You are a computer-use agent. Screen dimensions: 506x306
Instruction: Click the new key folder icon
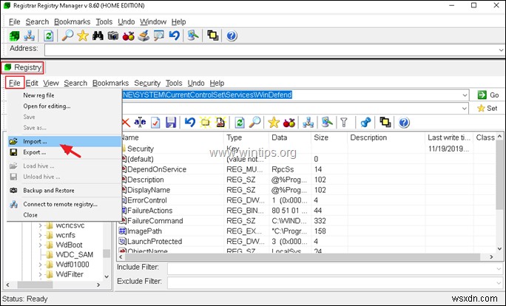pos(205,122)
